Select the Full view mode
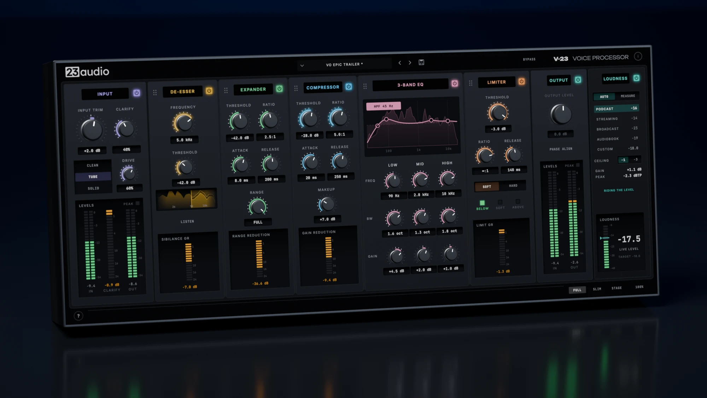Image resolution: width=707 pixels, height=398 pixels. point(577,290)
